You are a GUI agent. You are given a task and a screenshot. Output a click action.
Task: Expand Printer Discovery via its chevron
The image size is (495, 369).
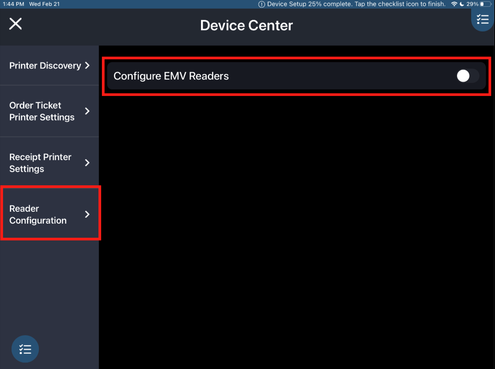tap(87, 66)
